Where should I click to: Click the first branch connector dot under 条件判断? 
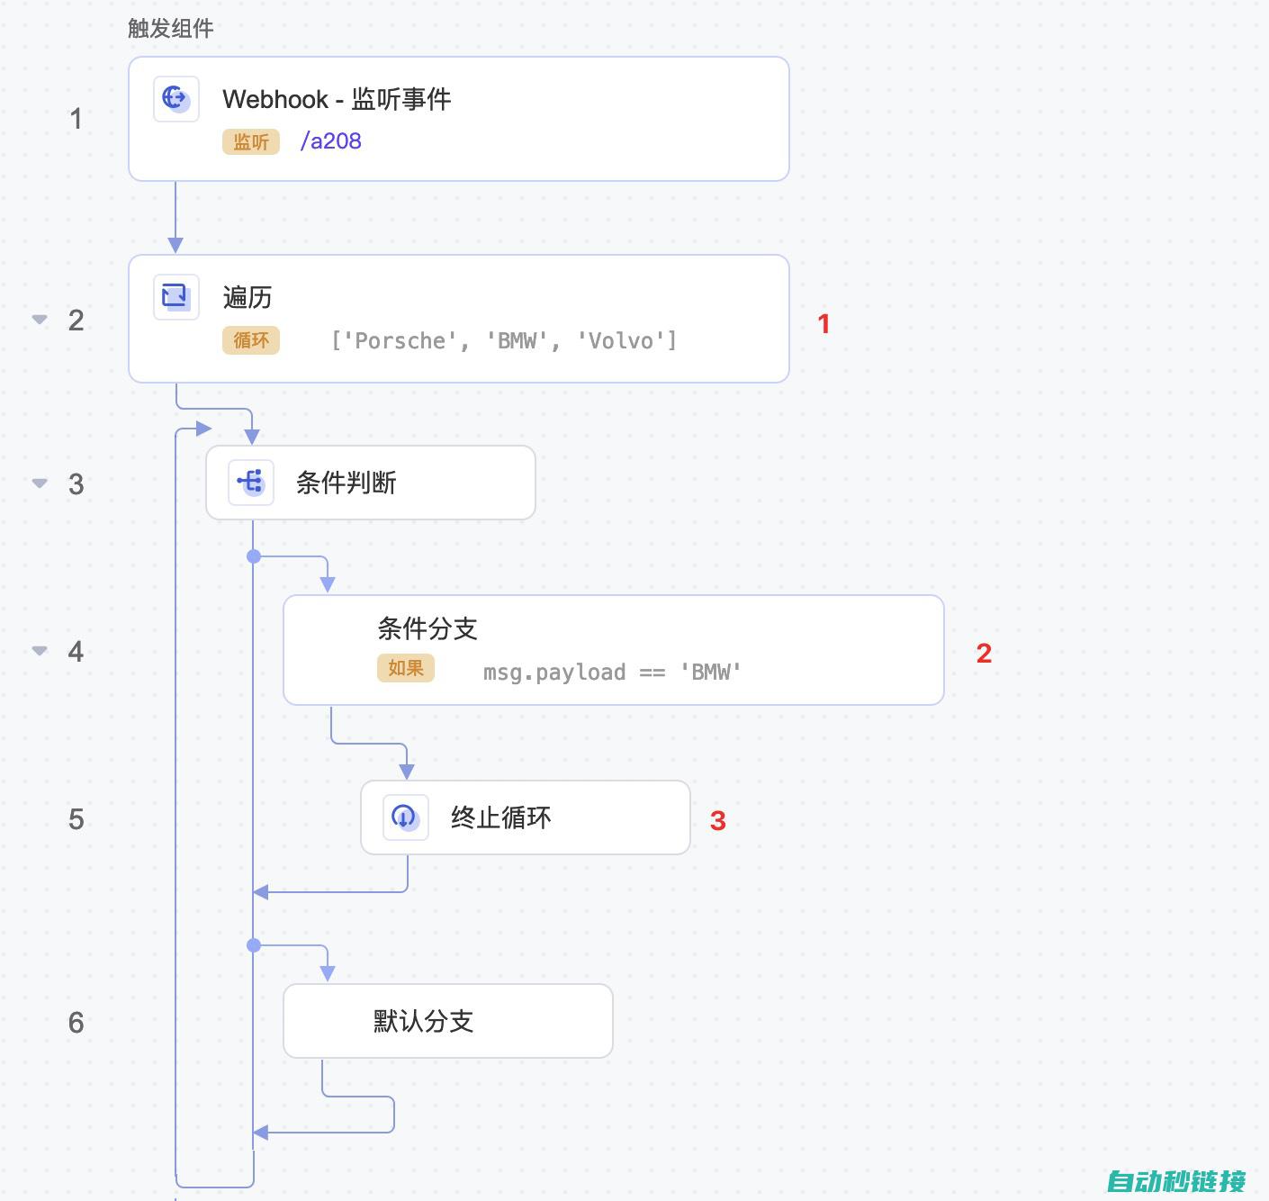254,556
